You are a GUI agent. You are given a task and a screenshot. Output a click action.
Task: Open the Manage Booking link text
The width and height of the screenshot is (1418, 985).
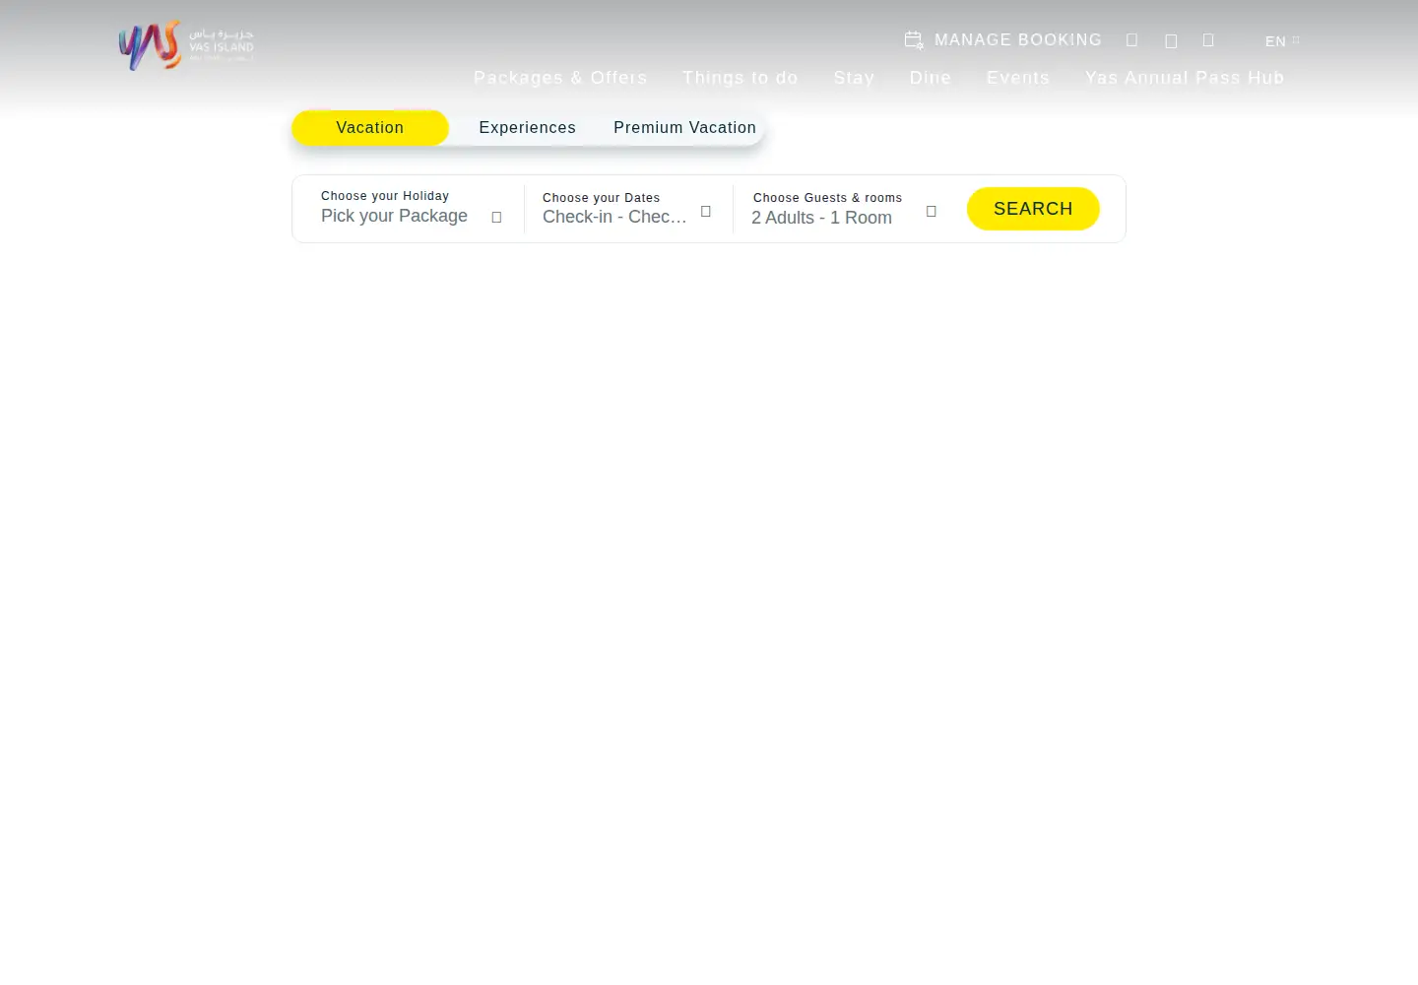1018,40
